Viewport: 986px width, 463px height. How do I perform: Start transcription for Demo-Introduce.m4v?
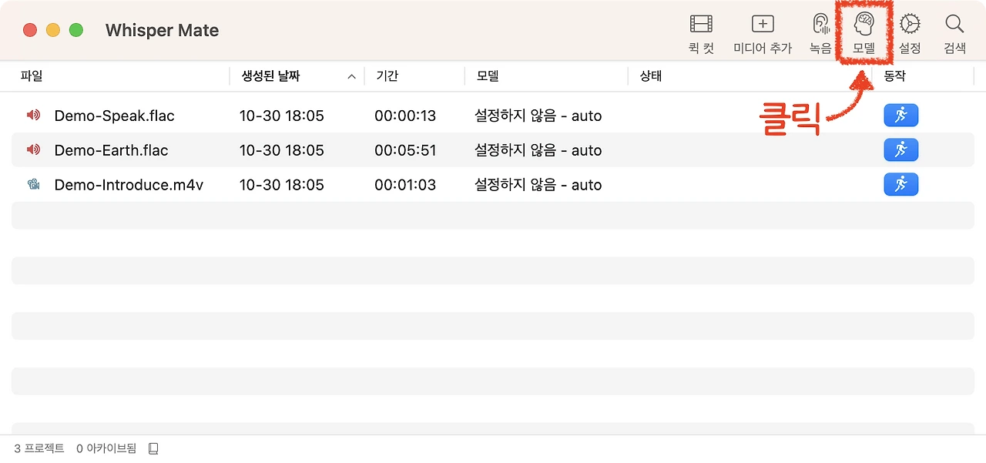point(900,184)
